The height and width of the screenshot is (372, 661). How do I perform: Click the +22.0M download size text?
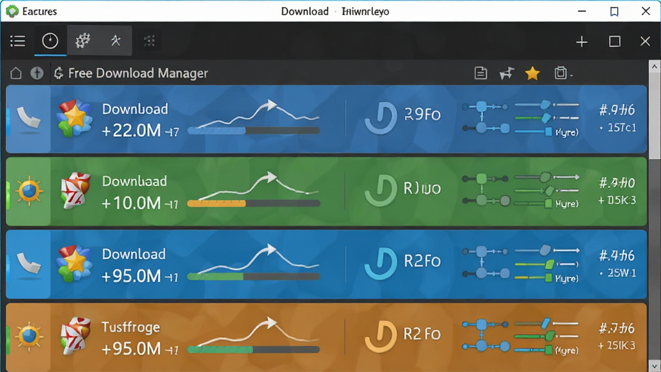click(131, 130)
